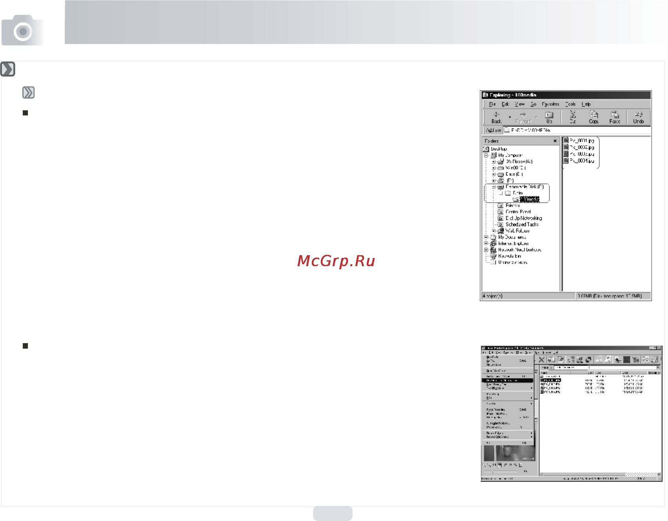
Task: Click the rotate icon in media explorer toolbar
Action: (588, 359)
